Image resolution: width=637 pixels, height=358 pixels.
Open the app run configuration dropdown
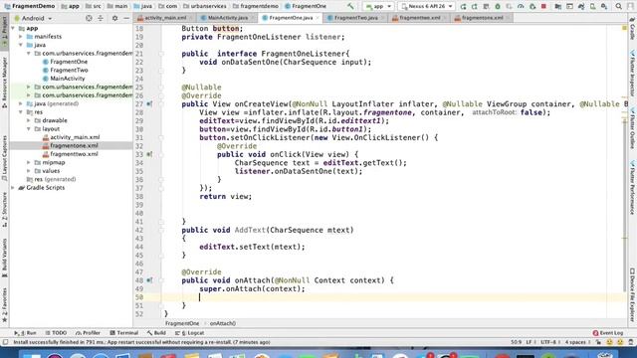378,6
